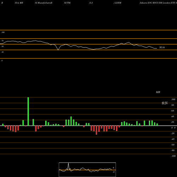Click the MR axis label 80
The height and width of the screenshot is (177, 177).
(x=173, y=105)
